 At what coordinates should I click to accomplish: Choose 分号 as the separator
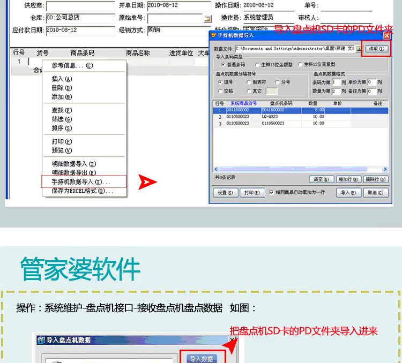(283, 82)
